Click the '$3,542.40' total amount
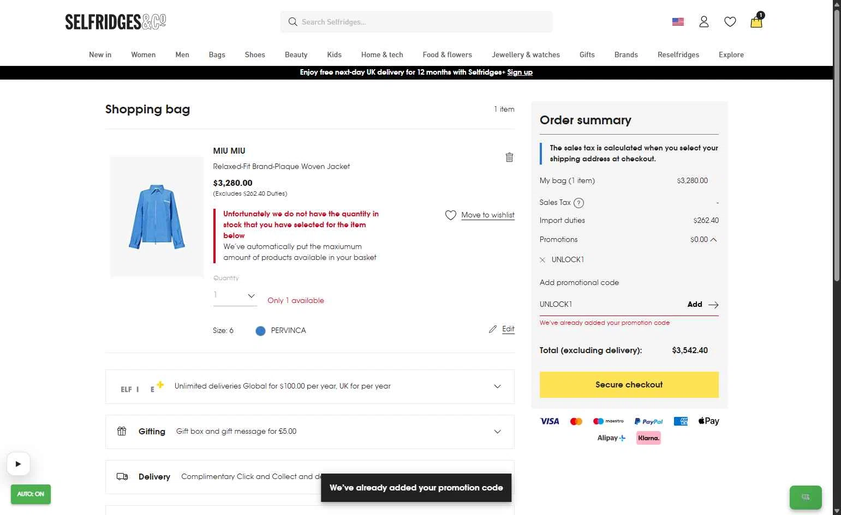This screenshot has height=515, width=841. pyautogui.click(x=690, y=350)
